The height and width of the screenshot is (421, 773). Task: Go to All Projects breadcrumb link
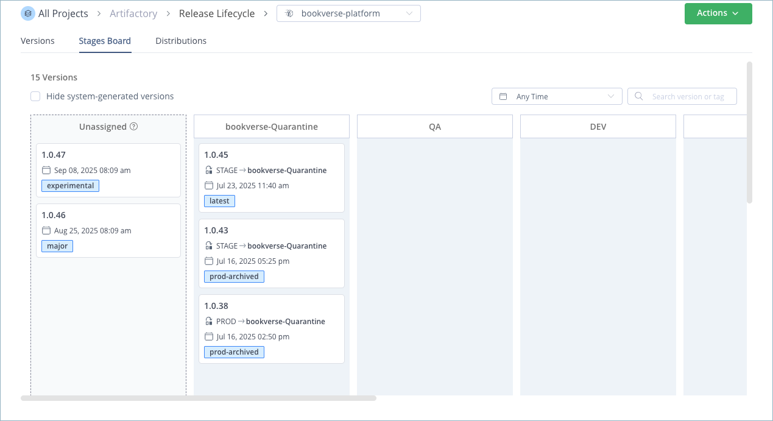click(x=63, y=13)
